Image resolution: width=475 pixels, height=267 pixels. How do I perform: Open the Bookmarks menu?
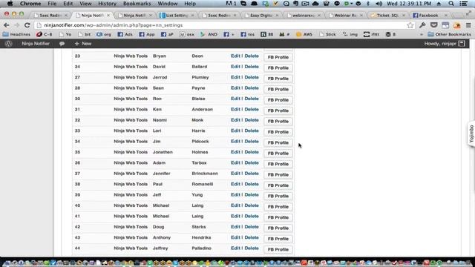pyautogui.click(x=137, y=4)
